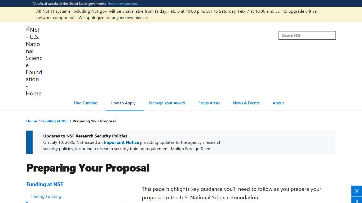
Task: Select the Finding Funding sidebar link
Action: coord(46,196)
